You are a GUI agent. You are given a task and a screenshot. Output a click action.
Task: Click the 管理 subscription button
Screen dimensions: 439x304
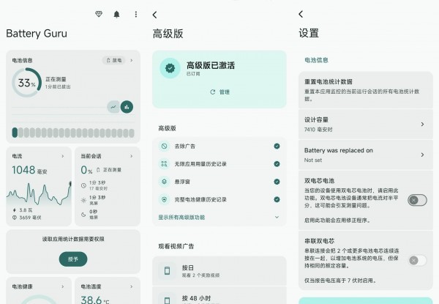tap(219, 92)
